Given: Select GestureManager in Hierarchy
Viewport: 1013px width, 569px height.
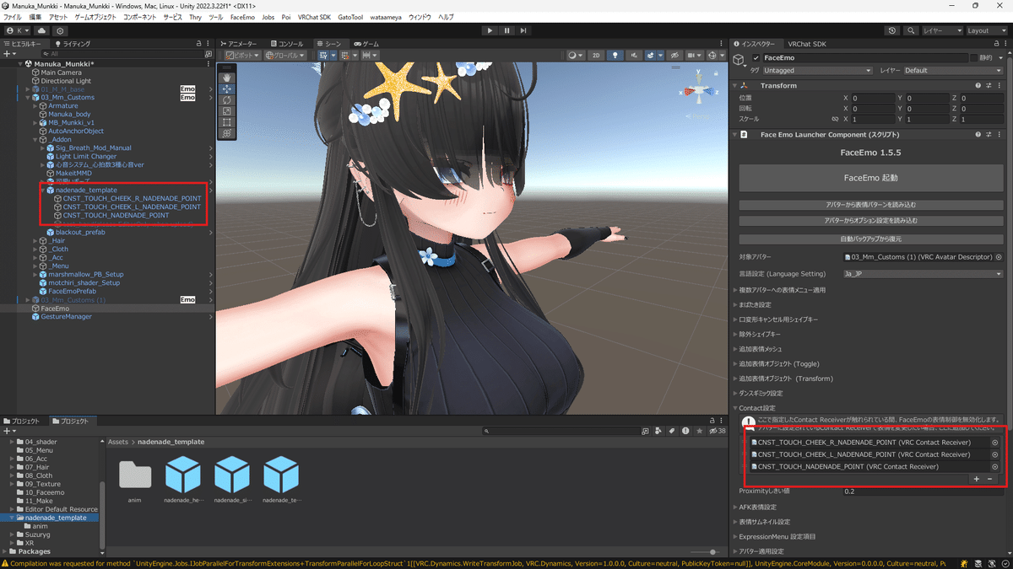Looking at the screenshot, I should click(x=66, y=317).
